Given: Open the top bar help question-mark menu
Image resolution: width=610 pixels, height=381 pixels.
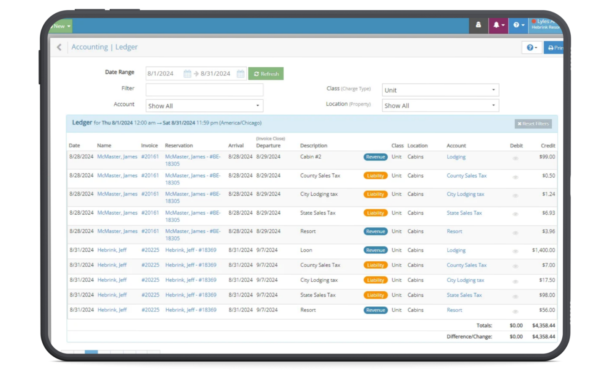Looking at the screenshot, I should click(518, 25).
